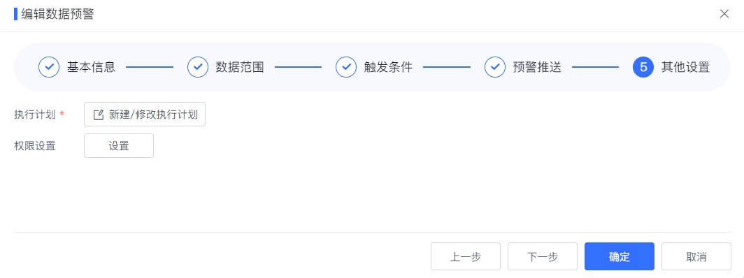Open the 预警推送 step label
The height and width of the screenshot is (278, 744).
pos(537,67)
